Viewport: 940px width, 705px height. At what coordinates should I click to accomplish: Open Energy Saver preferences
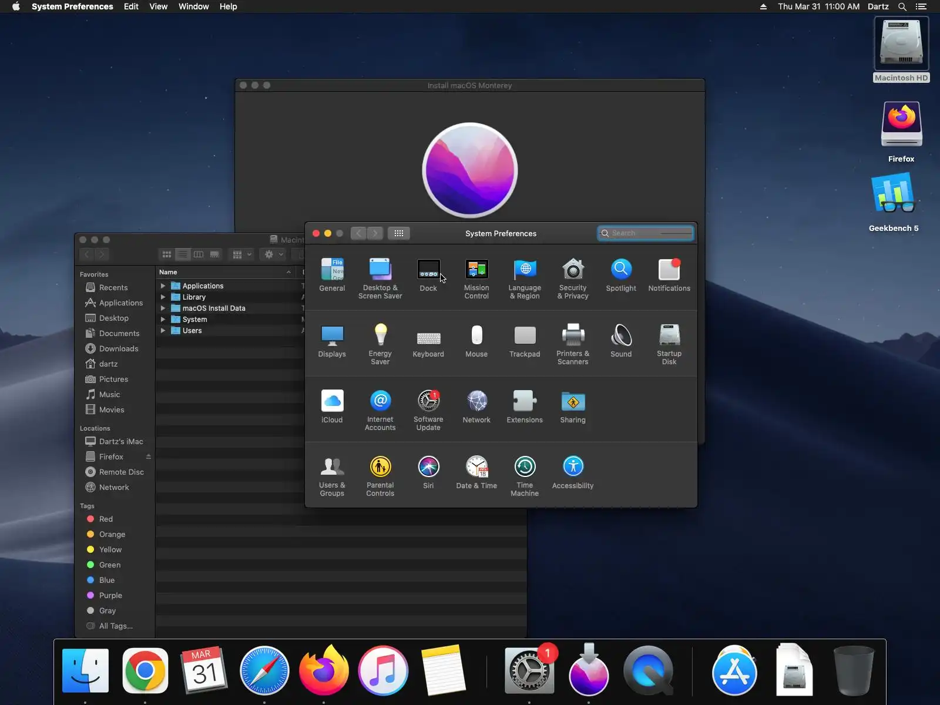tap(380, 344)
